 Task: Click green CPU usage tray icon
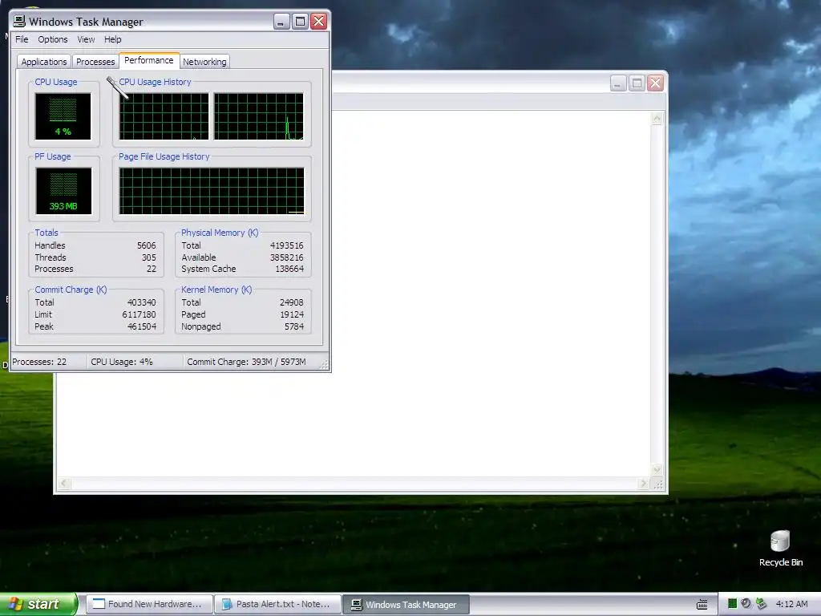point(732,604)
